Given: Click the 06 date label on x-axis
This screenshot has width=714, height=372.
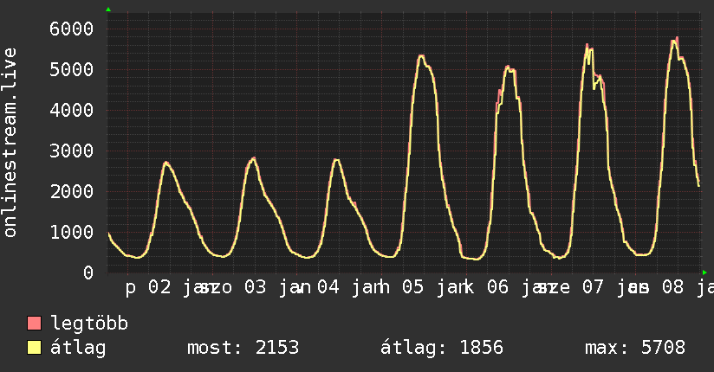Looking at the screenshot, I should pyautogui.click(x=497, y=287).
